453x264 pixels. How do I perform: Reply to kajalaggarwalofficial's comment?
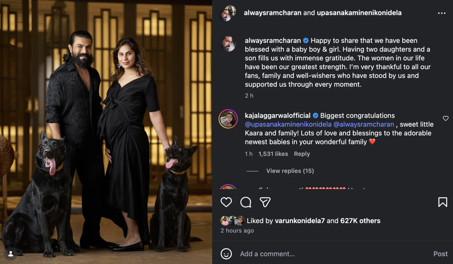coord(302,154)
